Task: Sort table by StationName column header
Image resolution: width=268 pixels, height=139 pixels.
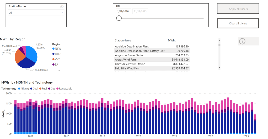Action: [x=123, y=40]
